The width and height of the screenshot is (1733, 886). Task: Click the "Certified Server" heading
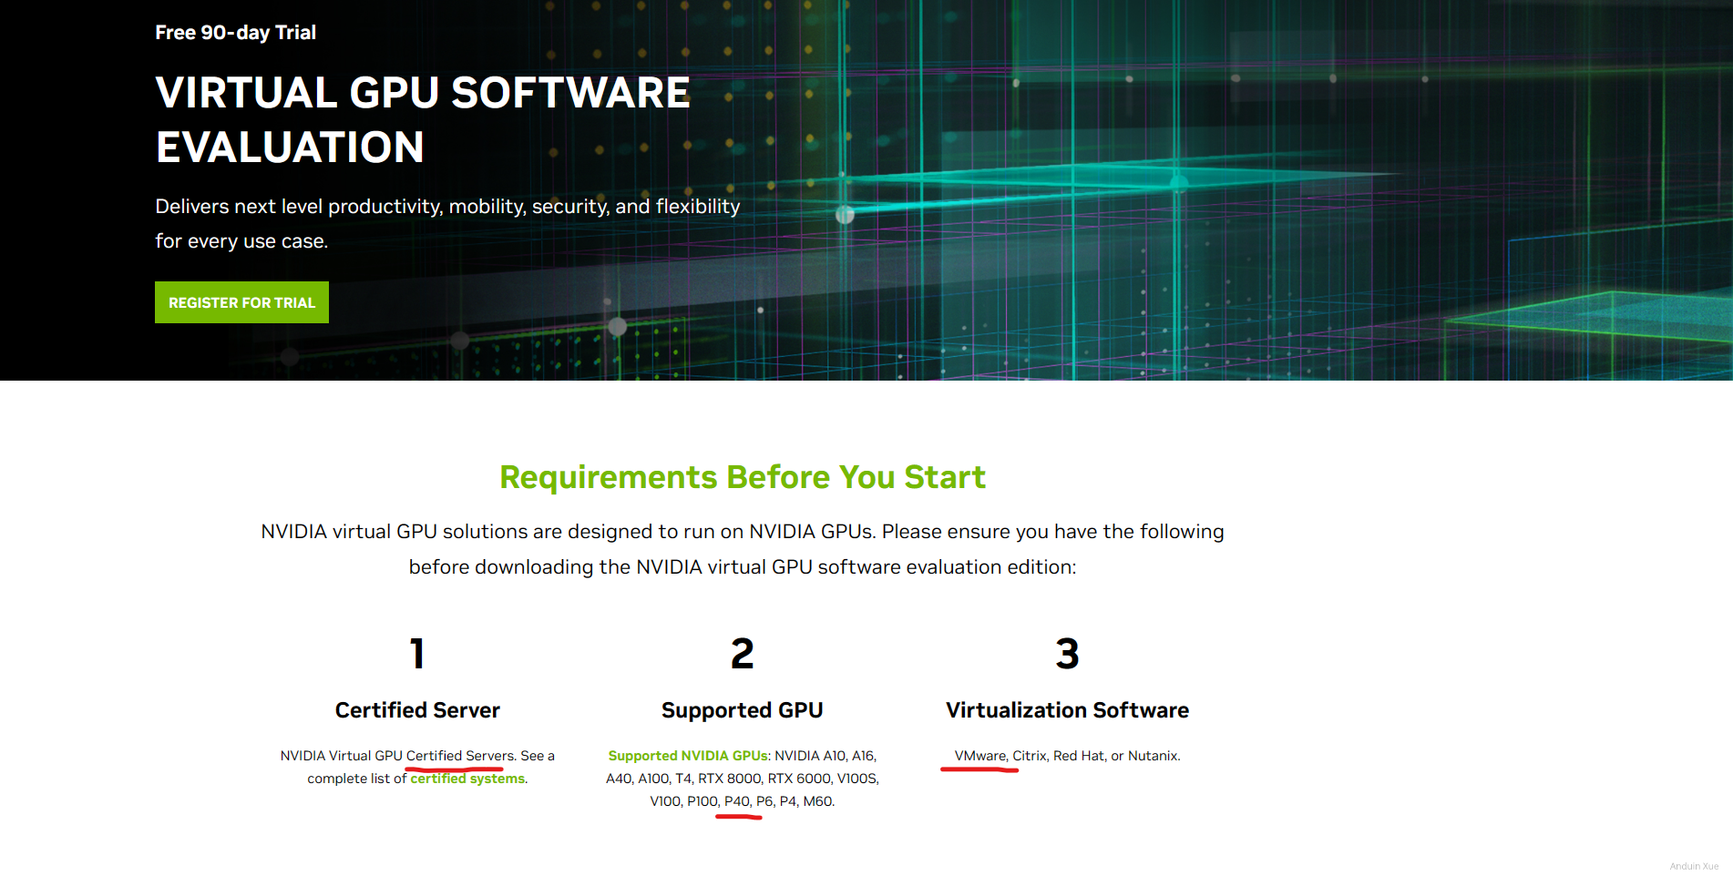point(417,710)
